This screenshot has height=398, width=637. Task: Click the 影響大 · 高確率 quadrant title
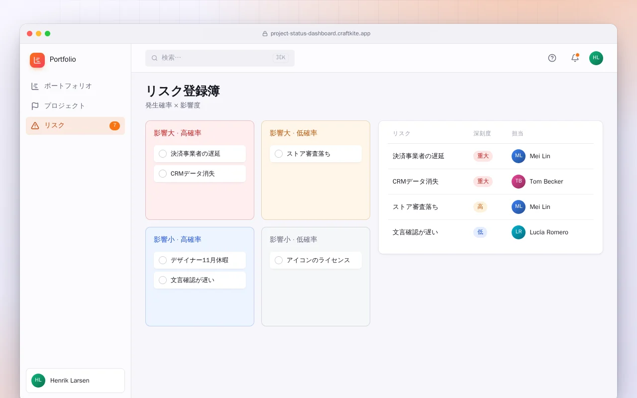(178, 133)
